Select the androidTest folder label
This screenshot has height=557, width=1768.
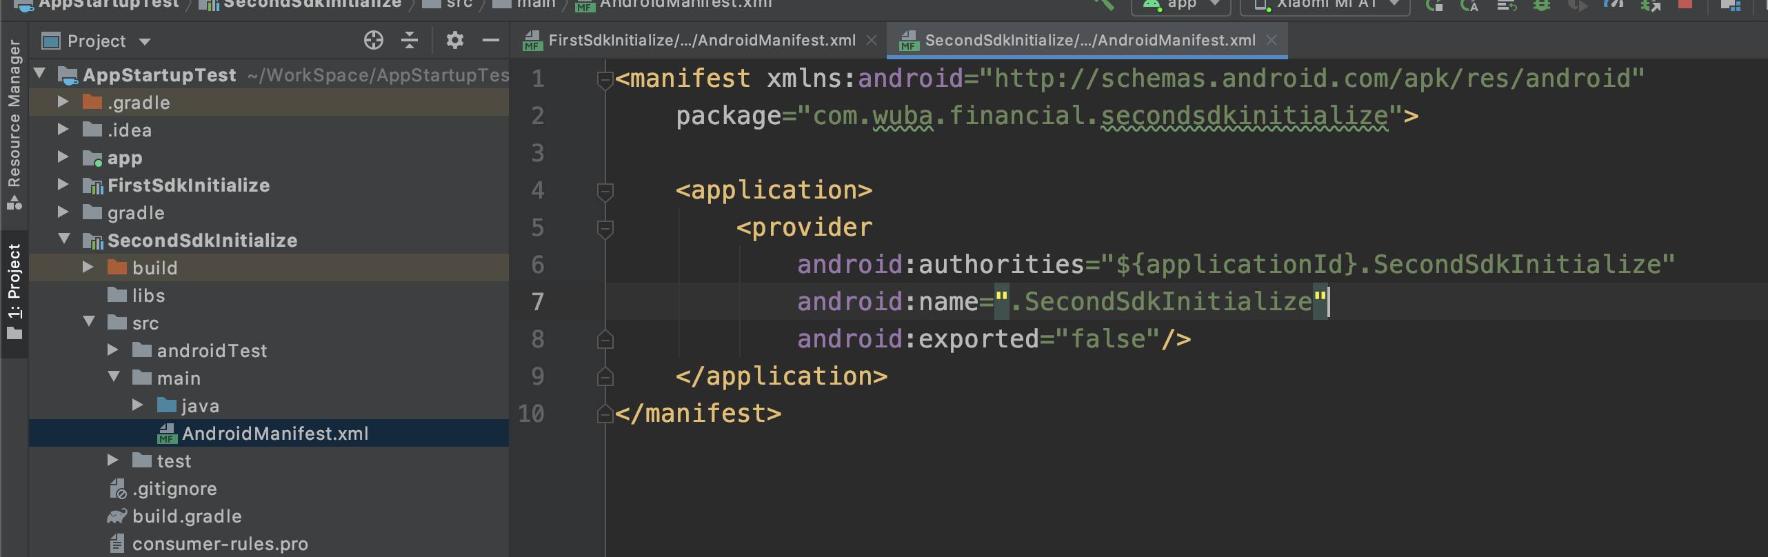pyautogui.click(x=212, y=351)
